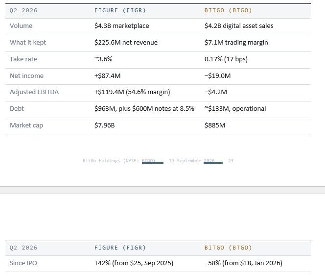Click the '0.17% (17 bps)' cell

[x=226, y=59]
